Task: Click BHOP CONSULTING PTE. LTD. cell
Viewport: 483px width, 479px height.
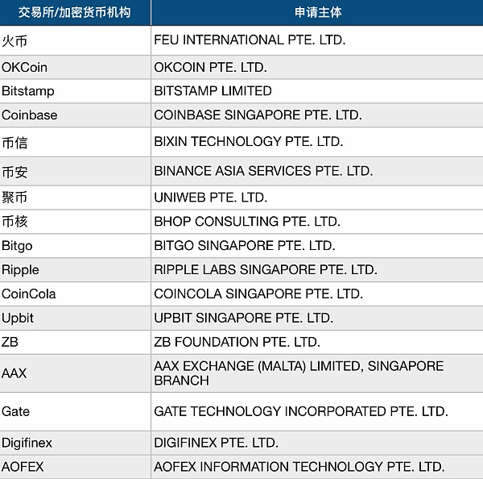Action: tap(247, 222)
